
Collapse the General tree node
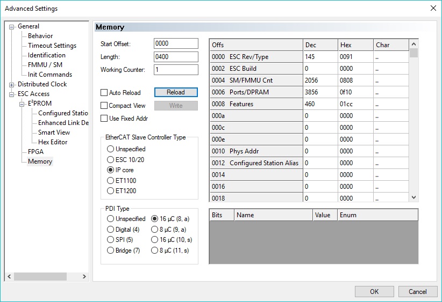tap(12, 27)
